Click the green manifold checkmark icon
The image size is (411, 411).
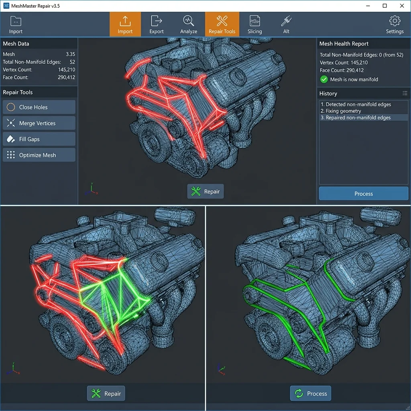(x=324, y=79)
